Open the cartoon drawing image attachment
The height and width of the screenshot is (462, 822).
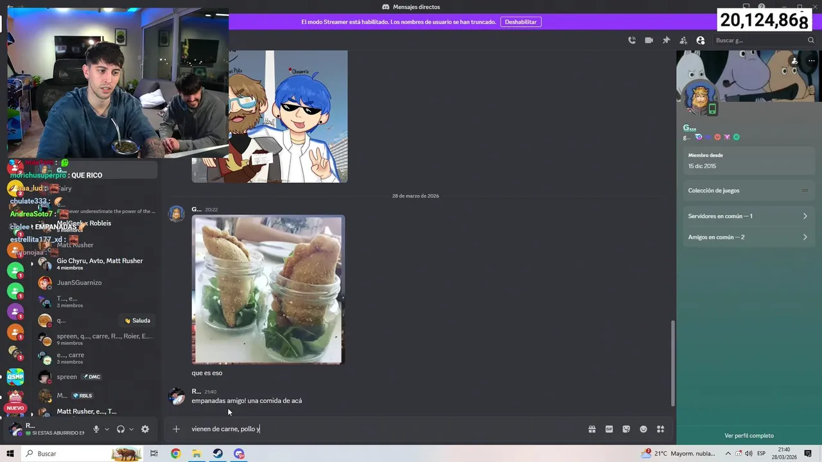[x=270, y=117]
